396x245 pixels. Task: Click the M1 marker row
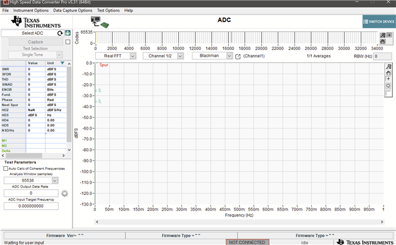click(x=33, y=141)
